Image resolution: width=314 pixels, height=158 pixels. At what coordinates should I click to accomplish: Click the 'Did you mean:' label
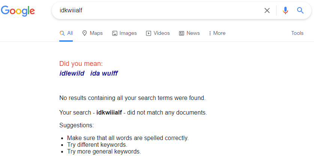(x=81, y=64)
